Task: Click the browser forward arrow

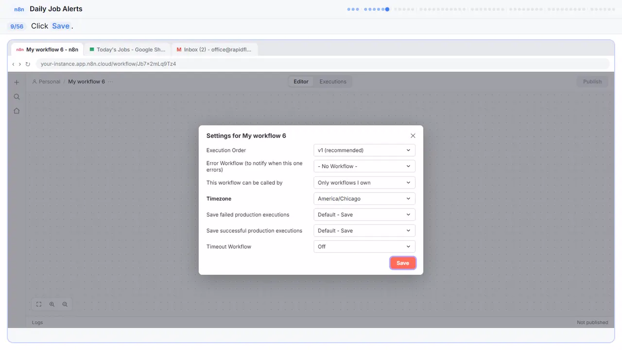Action: click(20, 64)
